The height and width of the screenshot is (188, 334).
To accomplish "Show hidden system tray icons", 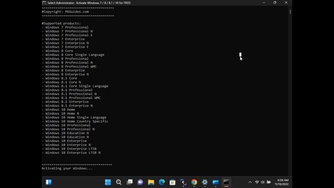I will (250, 182).
